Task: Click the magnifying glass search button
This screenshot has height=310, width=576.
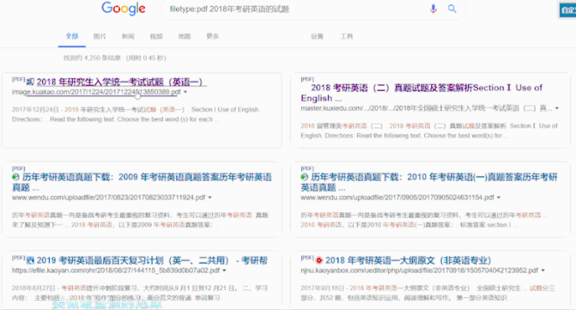Action: point(452,9)
